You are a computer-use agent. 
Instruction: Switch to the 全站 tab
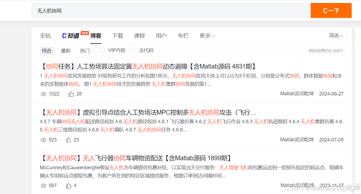[45, 36]
